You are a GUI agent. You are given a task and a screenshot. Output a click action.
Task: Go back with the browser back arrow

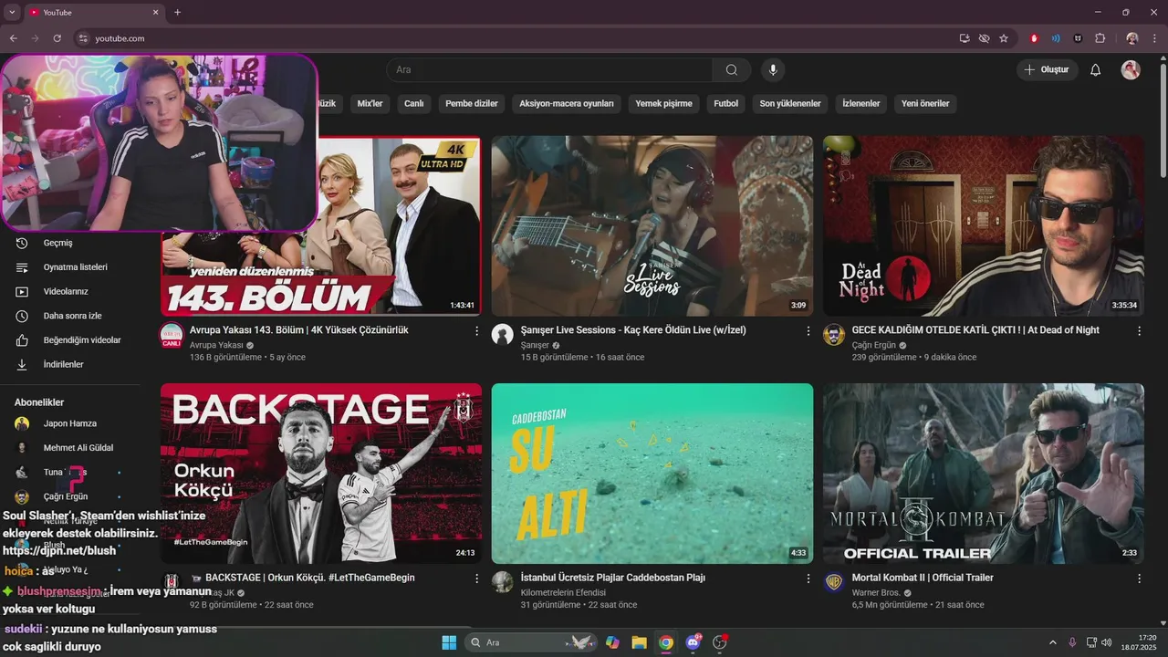click(13, 38)
